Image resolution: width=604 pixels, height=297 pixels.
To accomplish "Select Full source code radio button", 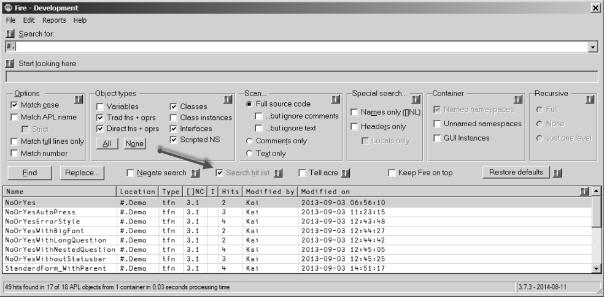I will coord(249,104).
